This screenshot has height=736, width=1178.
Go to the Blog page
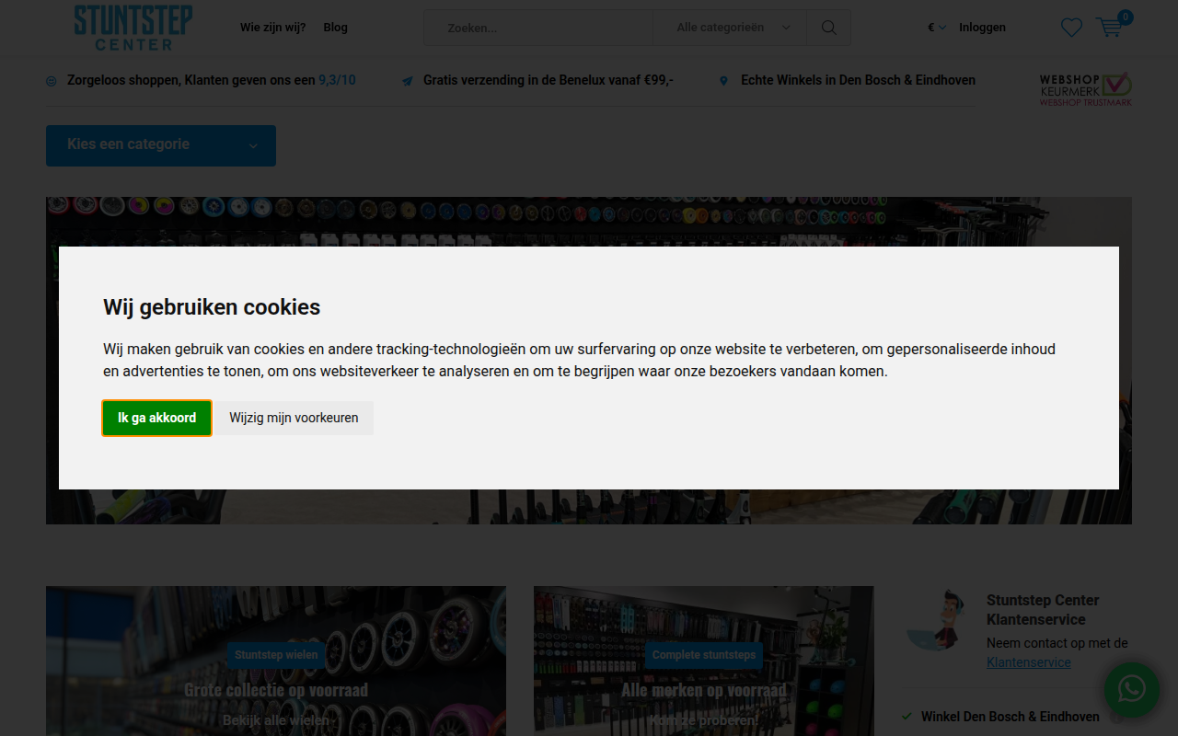336,28
